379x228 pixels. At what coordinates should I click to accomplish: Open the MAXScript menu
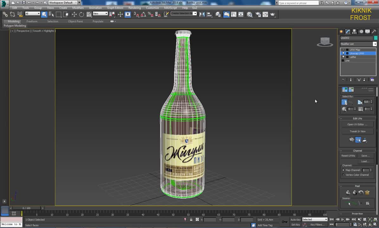pos(170,8)
